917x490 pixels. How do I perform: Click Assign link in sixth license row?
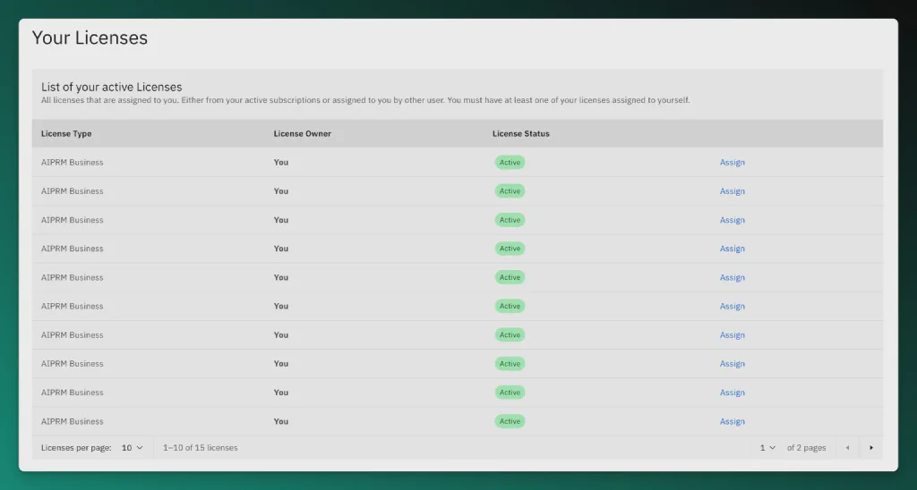point(732,307)
